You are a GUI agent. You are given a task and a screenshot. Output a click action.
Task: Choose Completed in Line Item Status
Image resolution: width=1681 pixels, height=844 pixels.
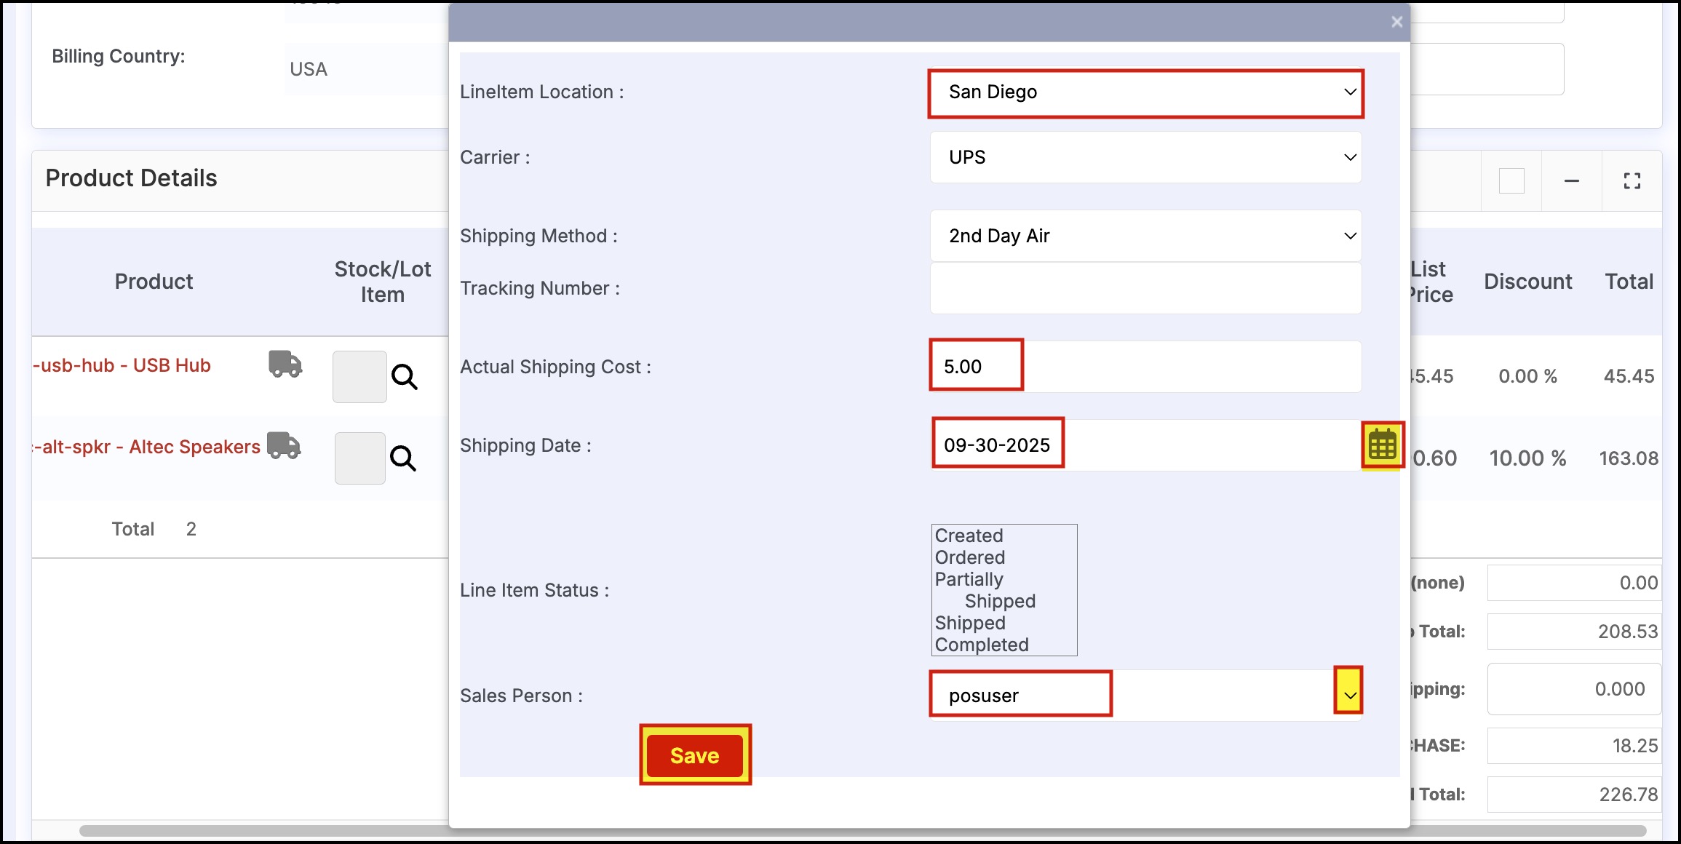[982, 645]
